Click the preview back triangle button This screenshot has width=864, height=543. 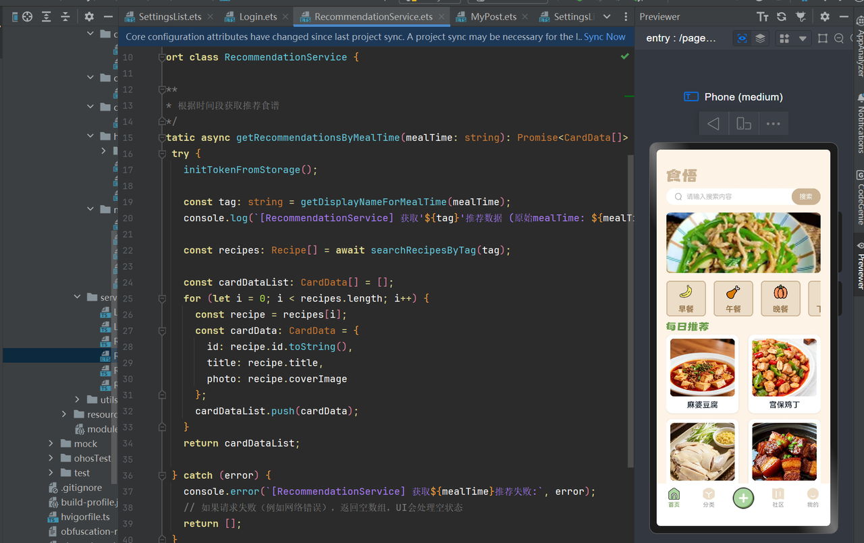point(713,123)
